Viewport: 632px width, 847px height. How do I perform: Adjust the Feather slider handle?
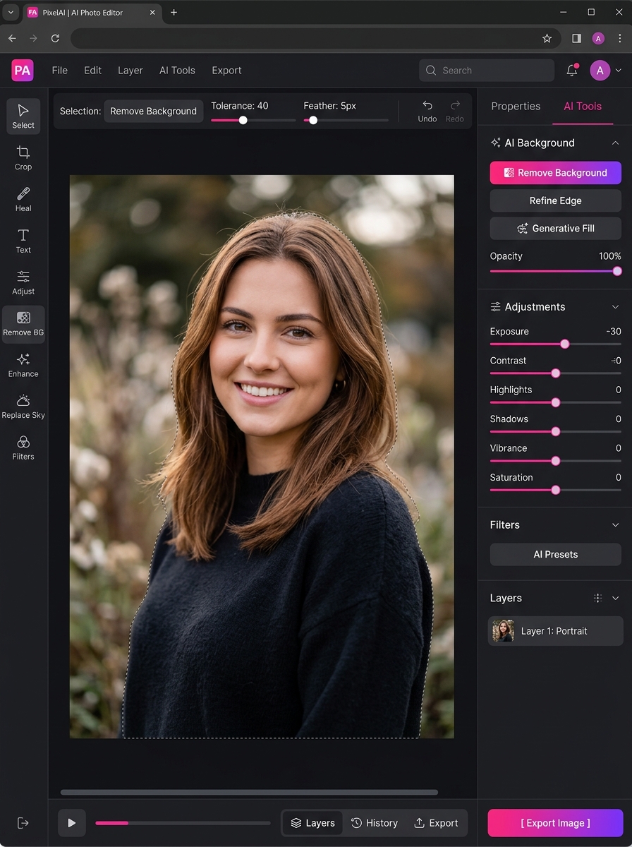313,120
